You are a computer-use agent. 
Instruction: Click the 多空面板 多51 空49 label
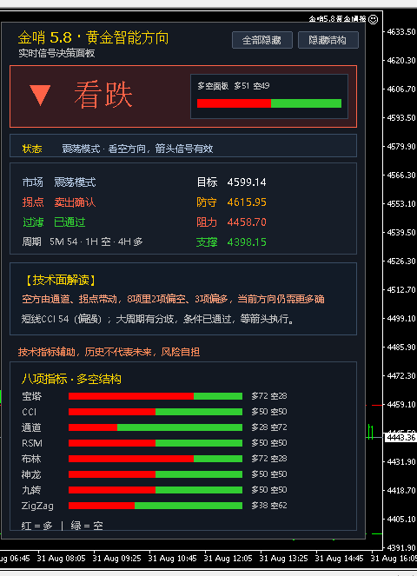click(x=234, y=86)
